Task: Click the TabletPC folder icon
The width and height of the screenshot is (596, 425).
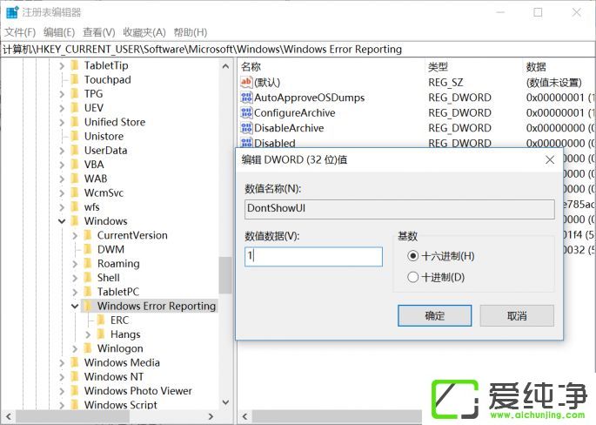Action: [88, 292]
